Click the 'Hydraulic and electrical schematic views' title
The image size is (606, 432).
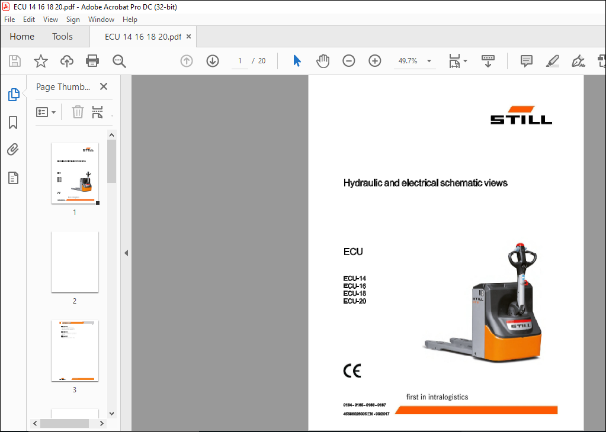[x=425, y=183]
